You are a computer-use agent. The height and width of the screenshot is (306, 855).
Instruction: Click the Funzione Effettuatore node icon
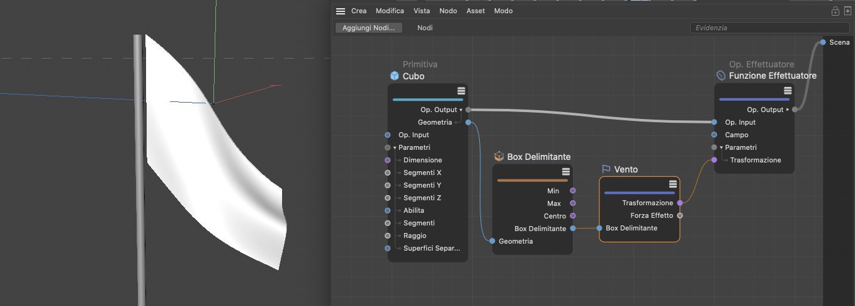pos(721,76)
